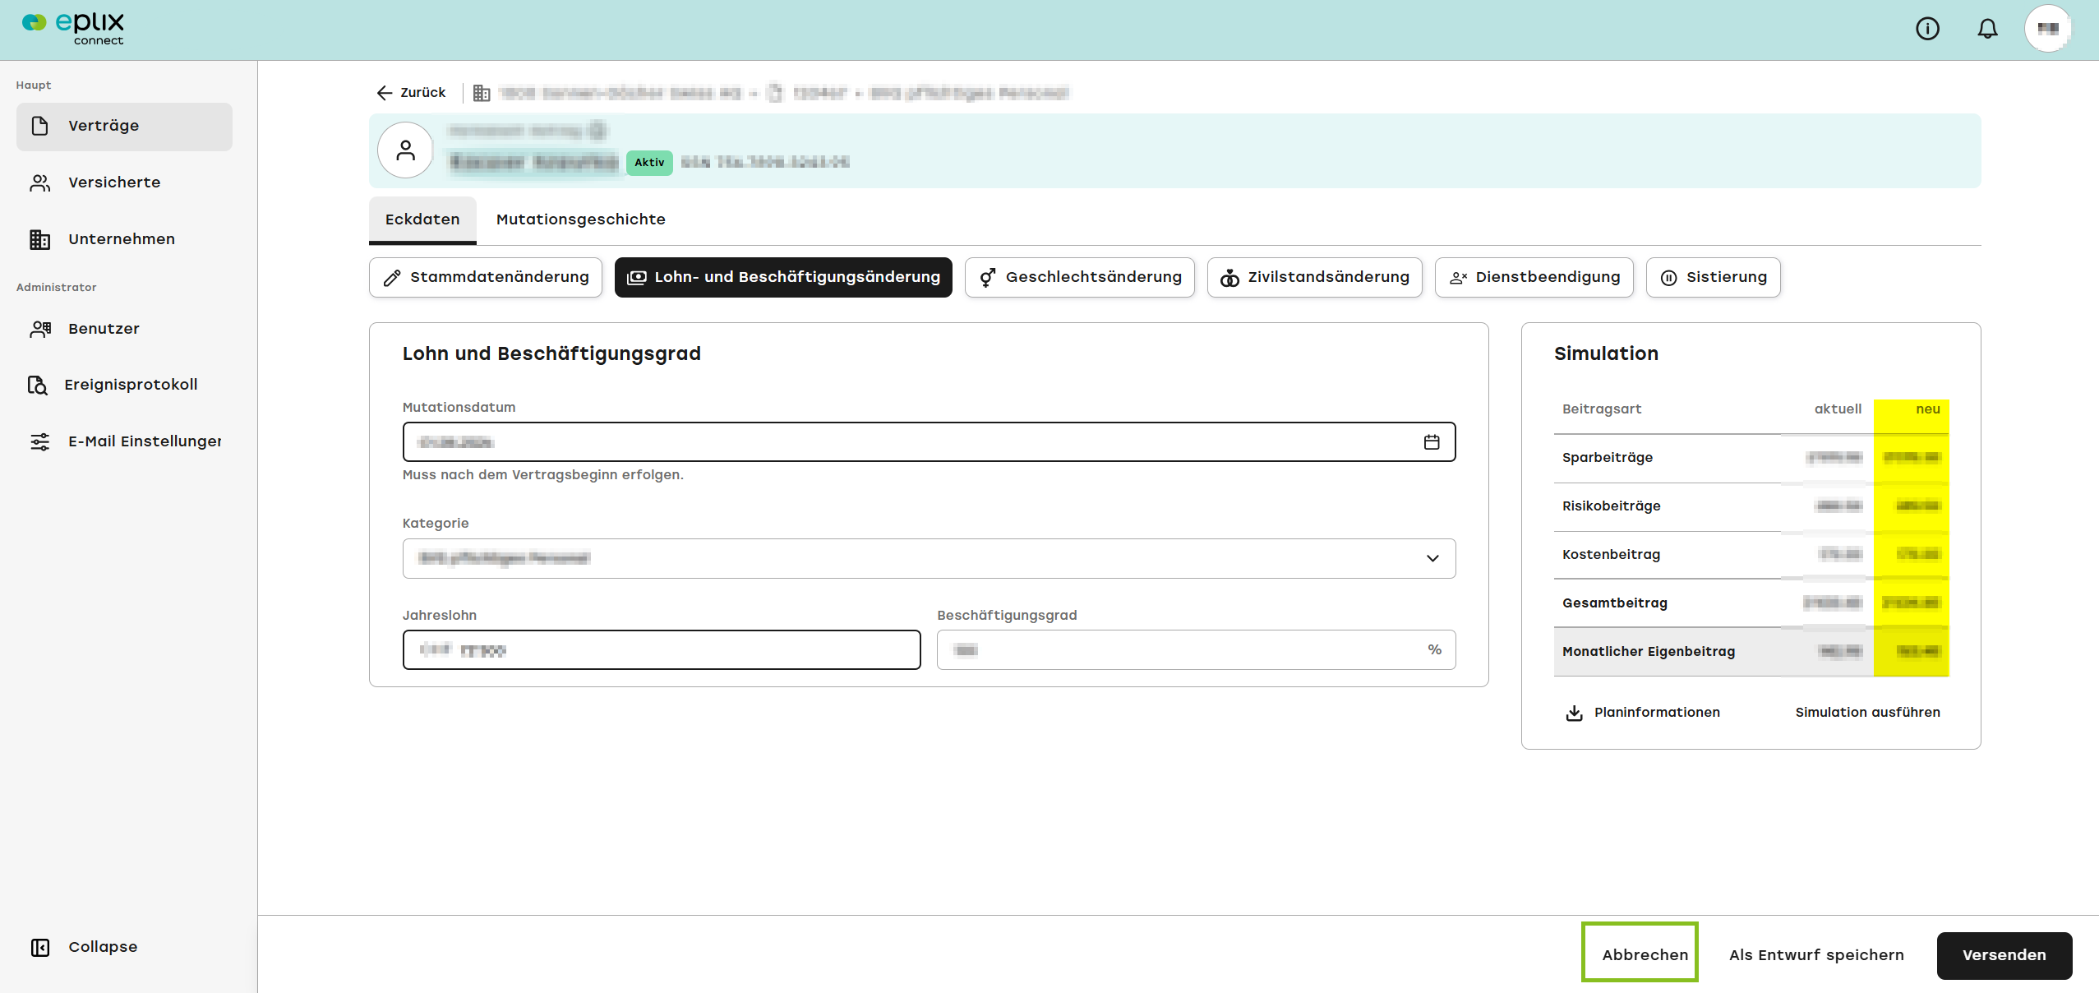The height and width of the screenshot is (993, 2099).
Task: Click the 'neu' column header
Action: (x=1927, y=409)
